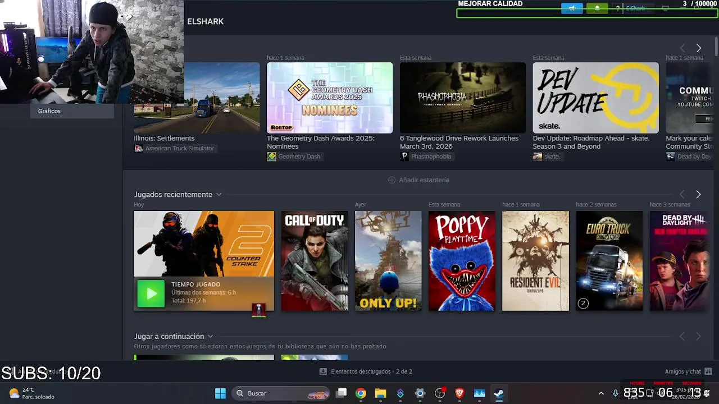This screenshot has width=719, height=404.
Task: Open File Explorer from taskbar
Action: pos(380,393)
